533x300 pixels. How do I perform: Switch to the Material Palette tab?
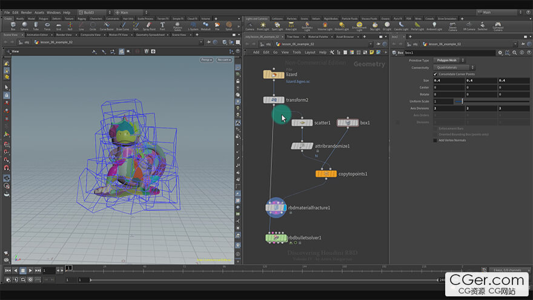tap(318, 36)
